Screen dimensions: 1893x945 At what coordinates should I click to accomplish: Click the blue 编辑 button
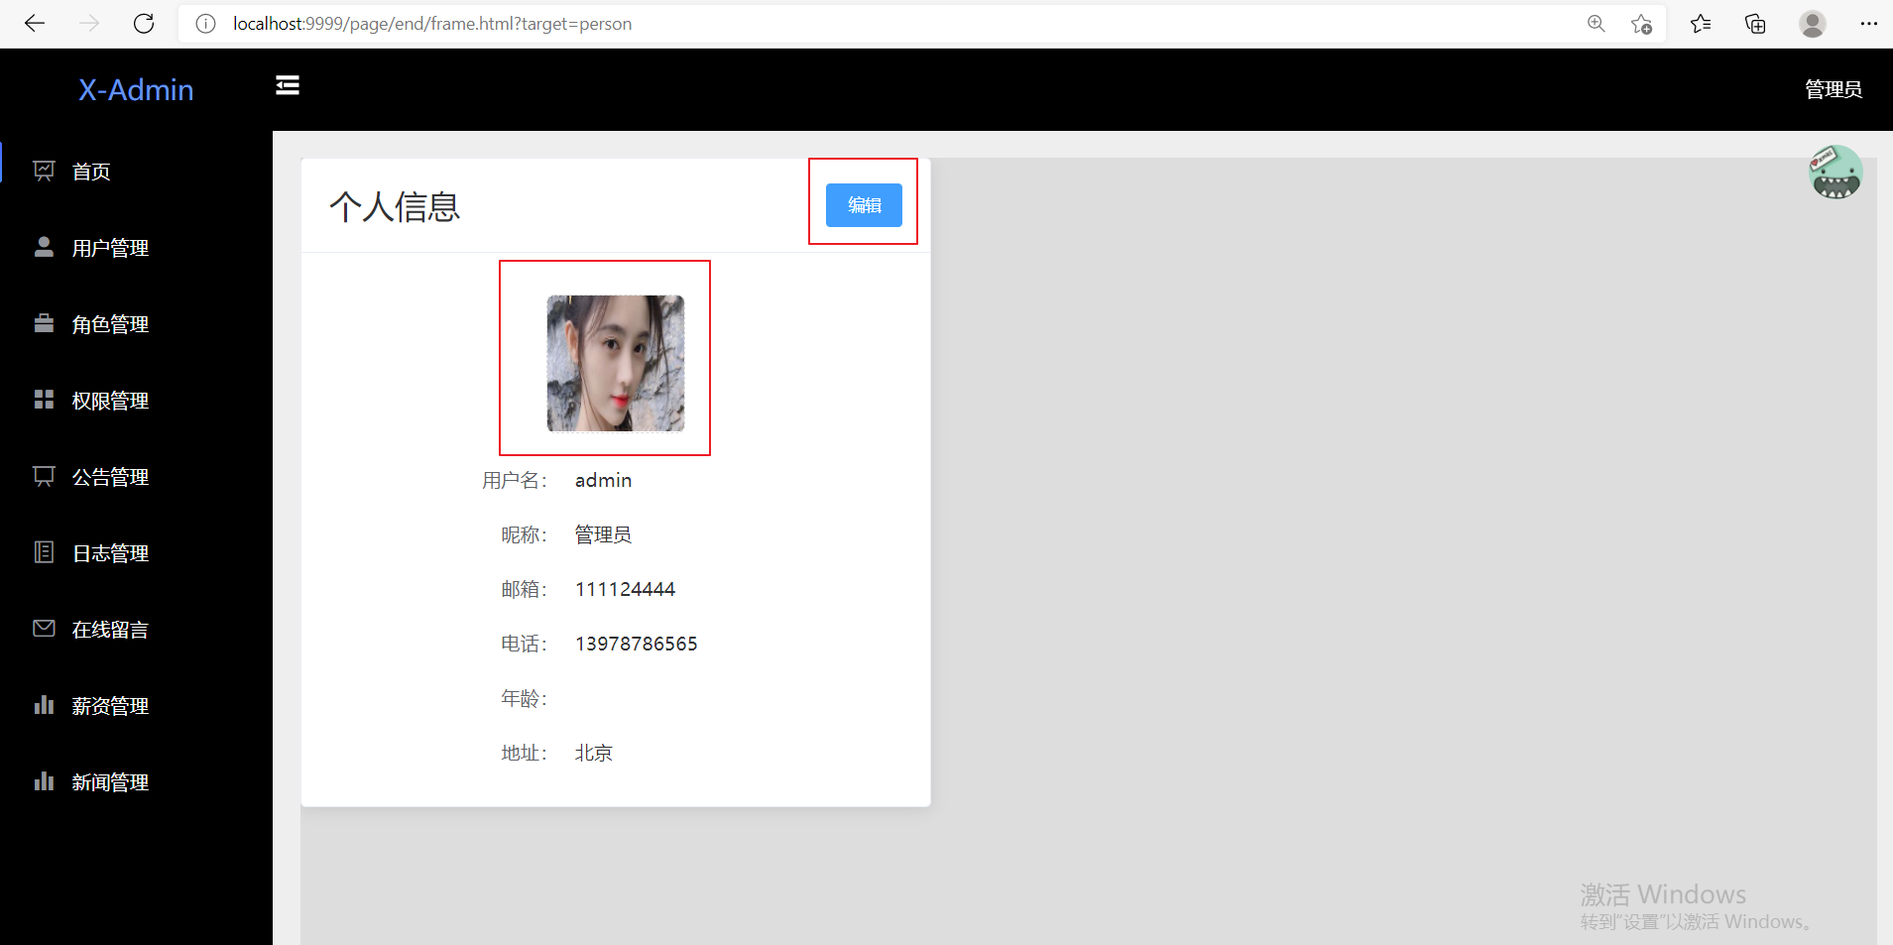coord(864,205)
